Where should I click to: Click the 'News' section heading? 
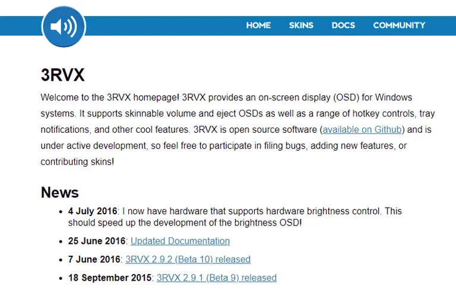[x=59, y=192]
